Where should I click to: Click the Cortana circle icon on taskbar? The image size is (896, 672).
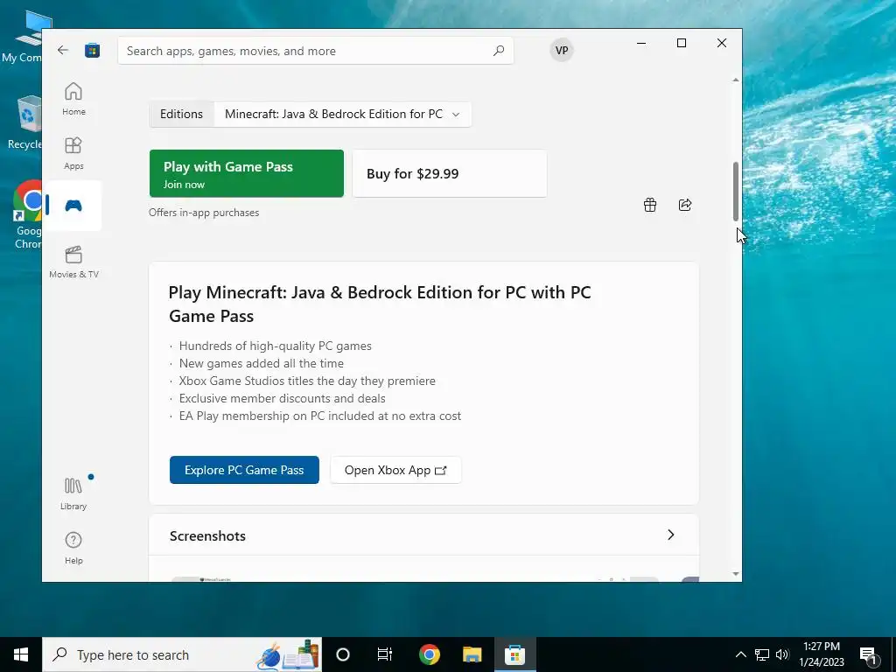(x=343, y=654)
